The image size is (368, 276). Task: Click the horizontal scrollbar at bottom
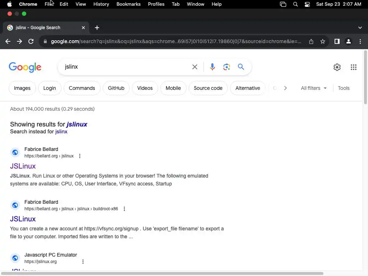click(x=162, y=273)
